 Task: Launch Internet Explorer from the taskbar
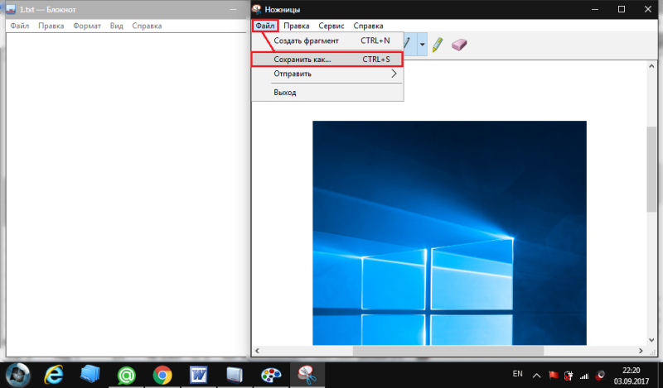pyautogui.click(x=54, y=375)
